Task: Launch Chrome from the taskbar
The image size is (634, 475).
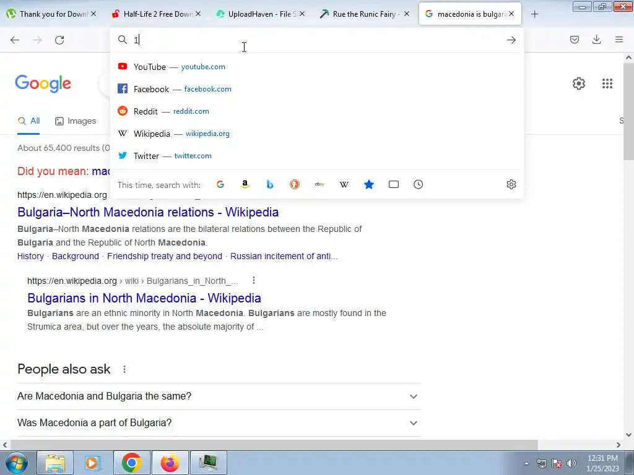Action: [x=131, y=463]
